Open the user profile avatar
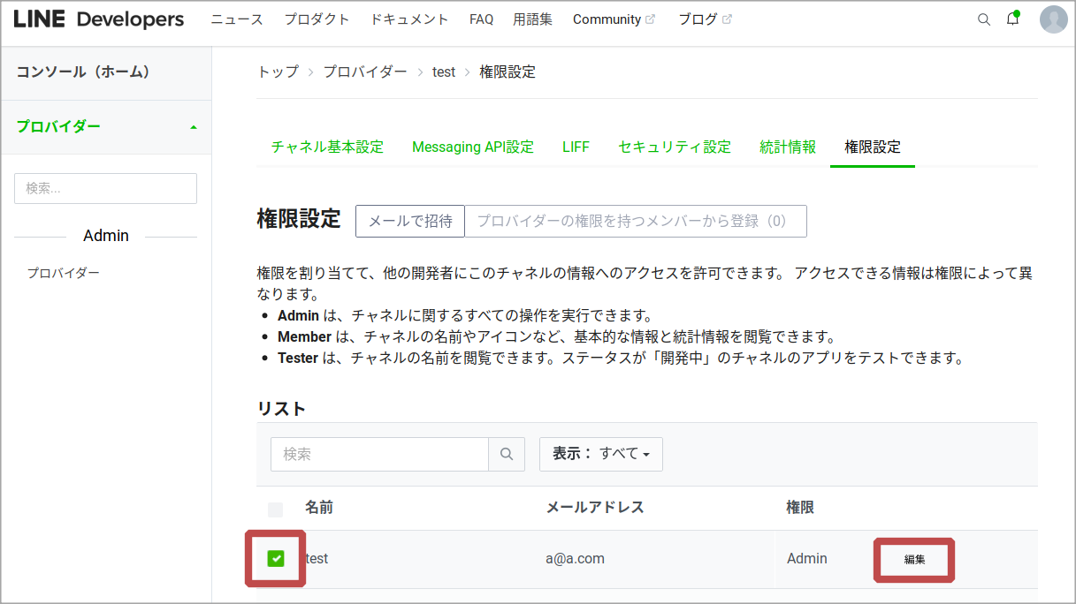Image resolution: width=1076 pixels, height=604 pixels. [x=1053, y=19]
